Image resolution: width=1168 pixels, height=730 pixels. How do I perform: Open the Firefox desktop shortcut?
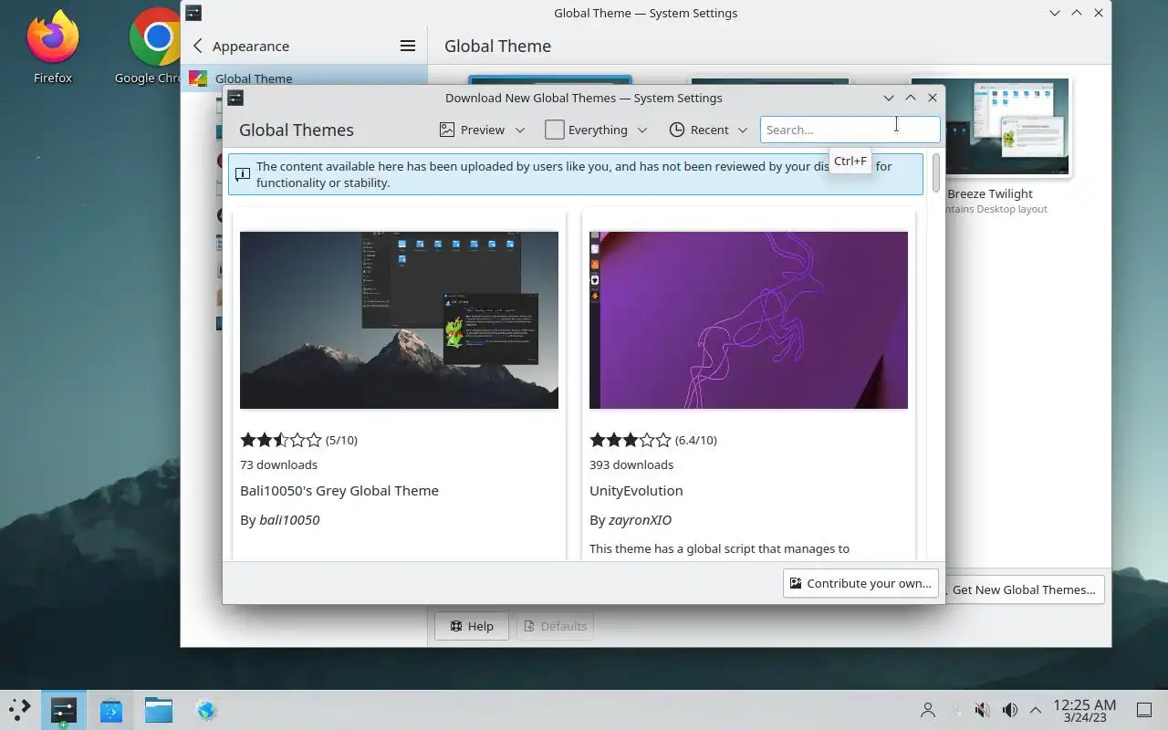[x=53, y=48]
